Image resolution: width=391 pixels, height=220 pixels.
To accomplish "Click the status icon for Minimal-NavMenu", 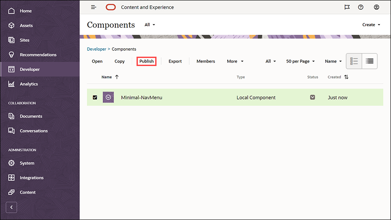I will coord(313,97).
